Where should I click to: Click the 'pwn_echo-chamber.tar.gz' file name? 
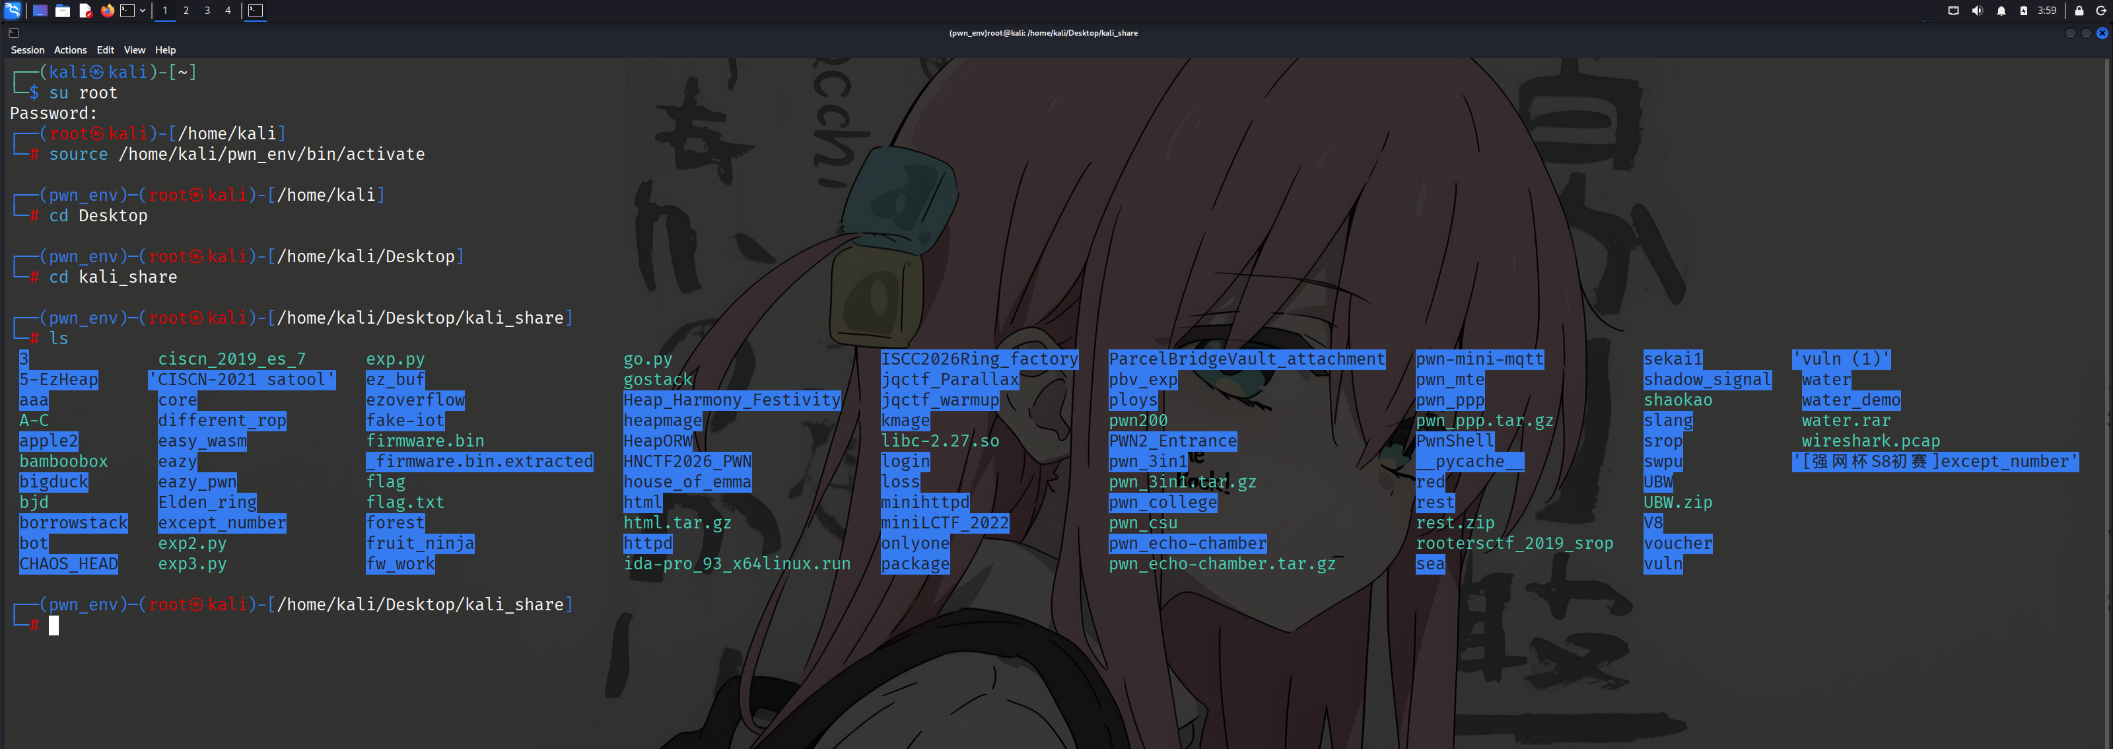click(x=1223, y=565)
